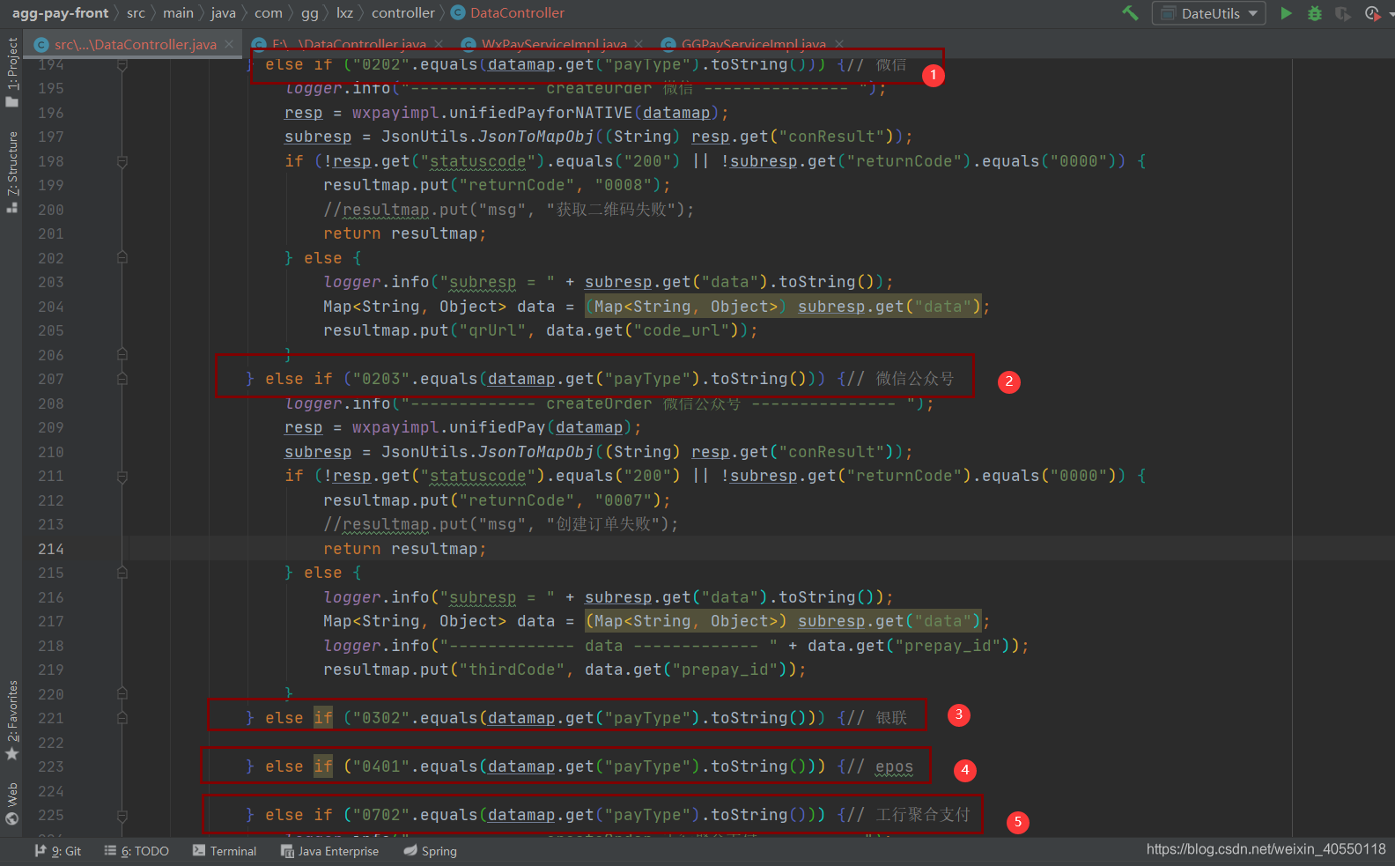Start debugging with the bug icon
This screenshot has height=866, width=1395.
[x=1314, y=13]
